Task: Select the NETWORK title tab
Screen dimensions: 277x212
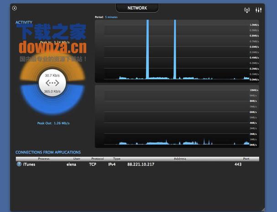Action: (x=137, y=8)
